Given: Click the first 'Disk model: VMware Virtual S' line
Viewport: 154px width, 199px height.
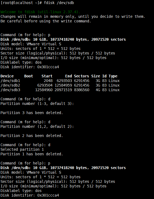Looking at the screenshot, I should click(31, 44).
